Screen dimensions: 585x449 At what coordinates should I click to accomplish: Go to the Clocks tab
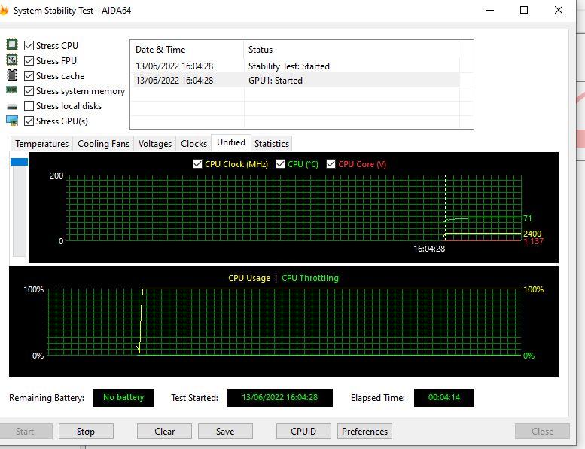tap(193, 144)
